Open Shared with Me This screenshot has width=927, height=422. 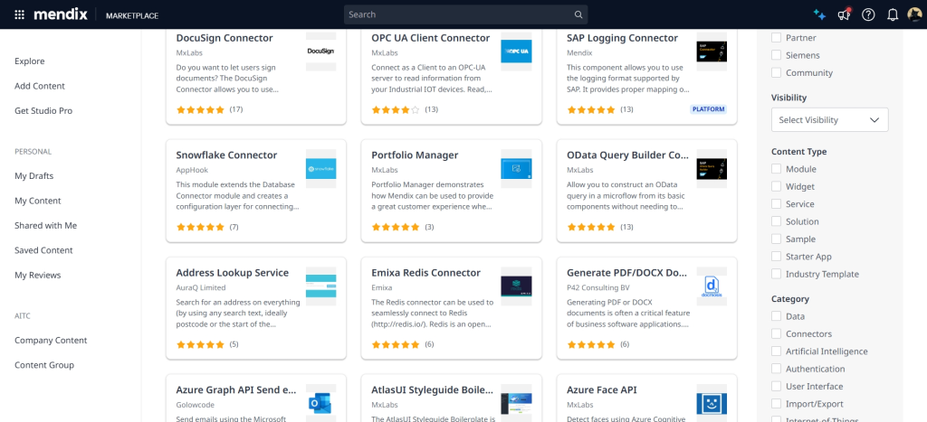(x=45, y=226)
